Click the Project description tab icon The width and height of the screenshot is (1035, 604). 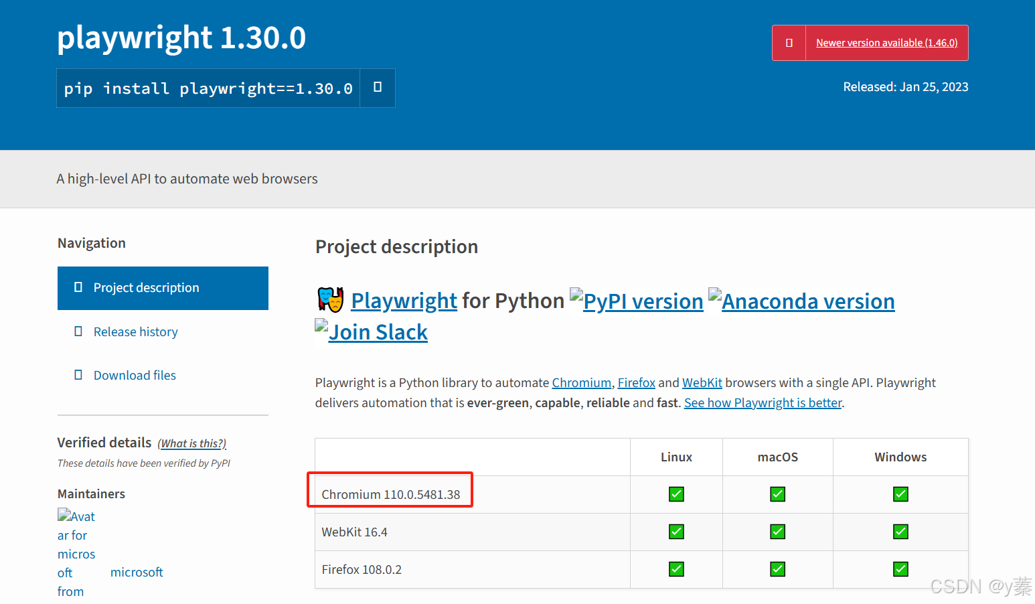click(x=78, y=287)
